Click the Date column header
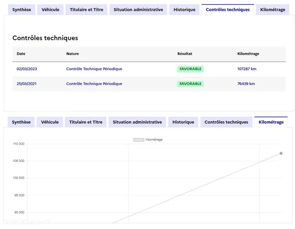The height and width of the screenshot is (229, 295). [x=21, y=54]
